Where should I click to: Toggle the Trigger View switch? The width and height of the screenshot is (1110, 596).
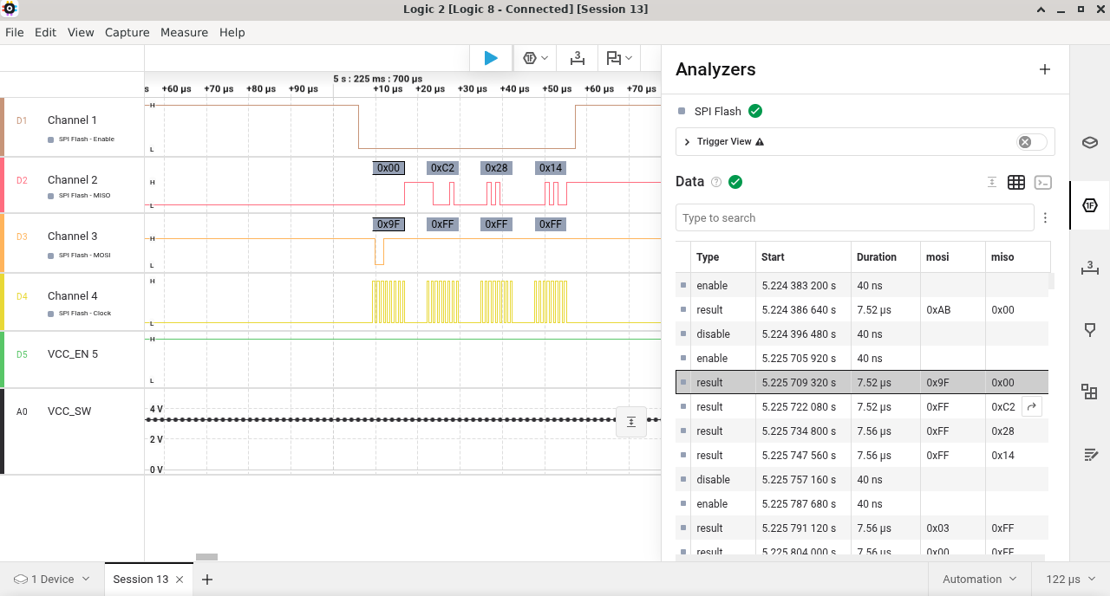(x=1032, y=142)
